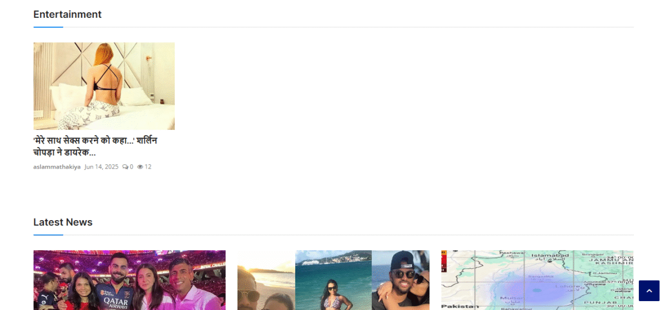Viewport: 666px width, 310px height.
Task: Select the Entertainment section heading
Action: coord(67,14)
